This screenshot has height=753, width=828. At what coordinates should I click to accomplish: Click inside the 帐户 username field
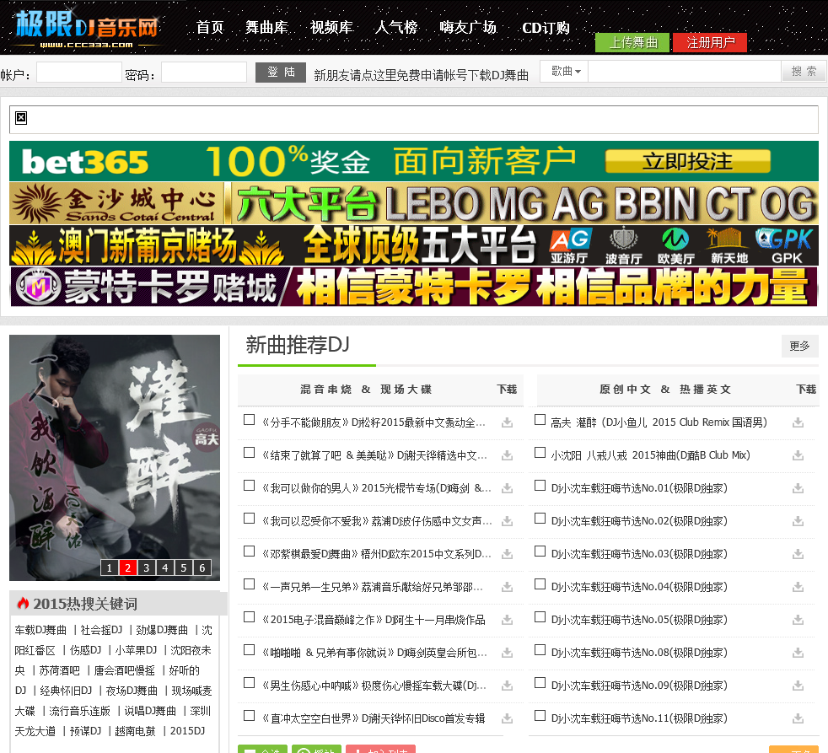(x=78, y=73)
